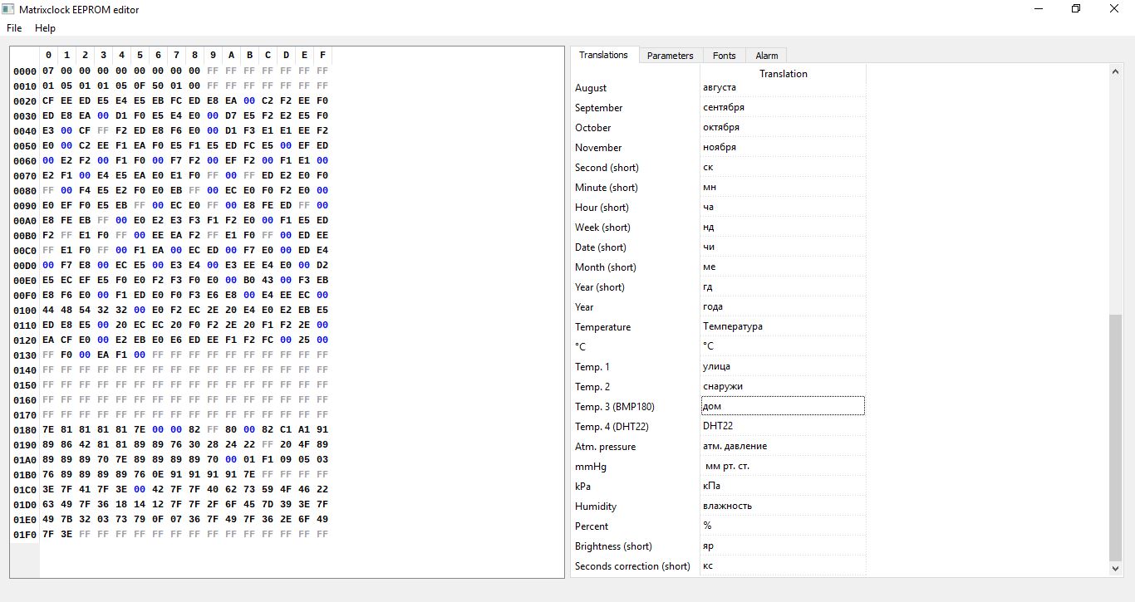Click the translations vertical scrollbar thumb

coord(1115,436)
